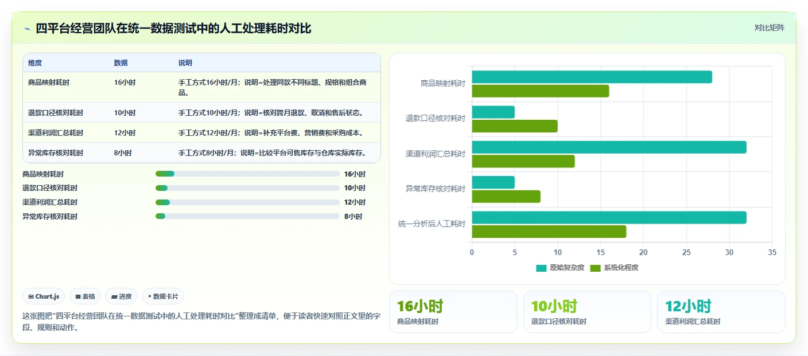Click the 维度 column header
Viewport: 808px width, 356px height.
tap(35, 62)
